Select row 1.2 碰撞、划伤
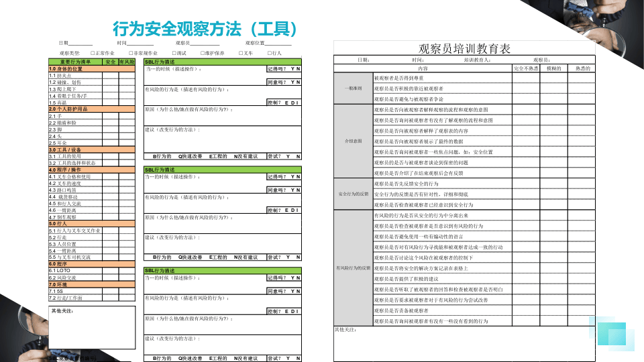 pos(92,82)
